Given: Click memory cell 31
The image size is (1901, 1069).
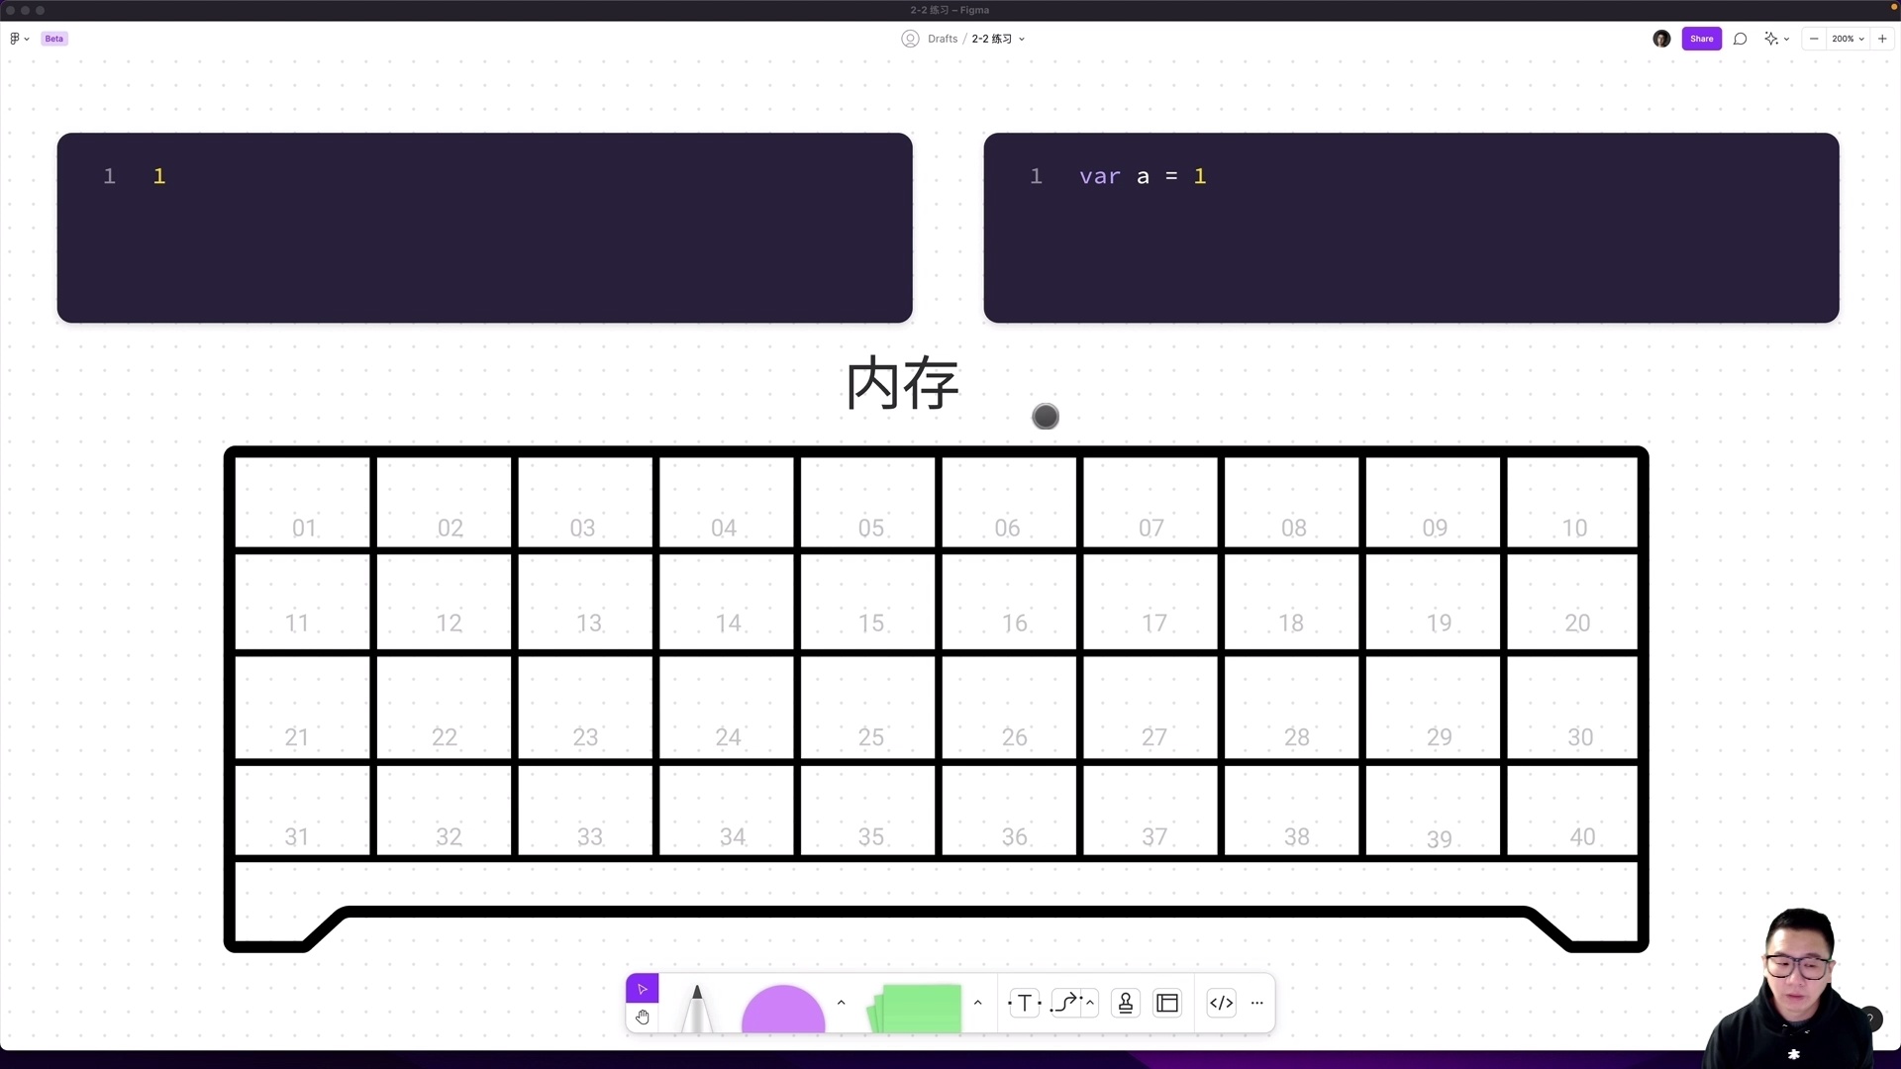Looking at the screenshot, I should [x=303, y=810].
